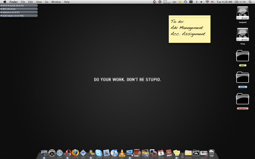This screenshot has width=255, height=159.
Task: Open the volume control in menu bar
Action: 201,2
